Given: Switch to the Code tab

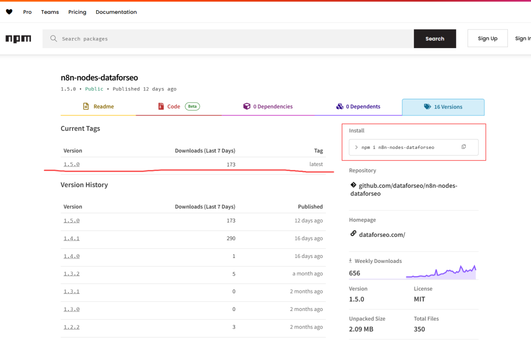Looking at the screenshot, I should (x=173, y=107).
